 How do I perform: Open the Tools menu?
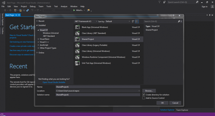tap(49, 6)
